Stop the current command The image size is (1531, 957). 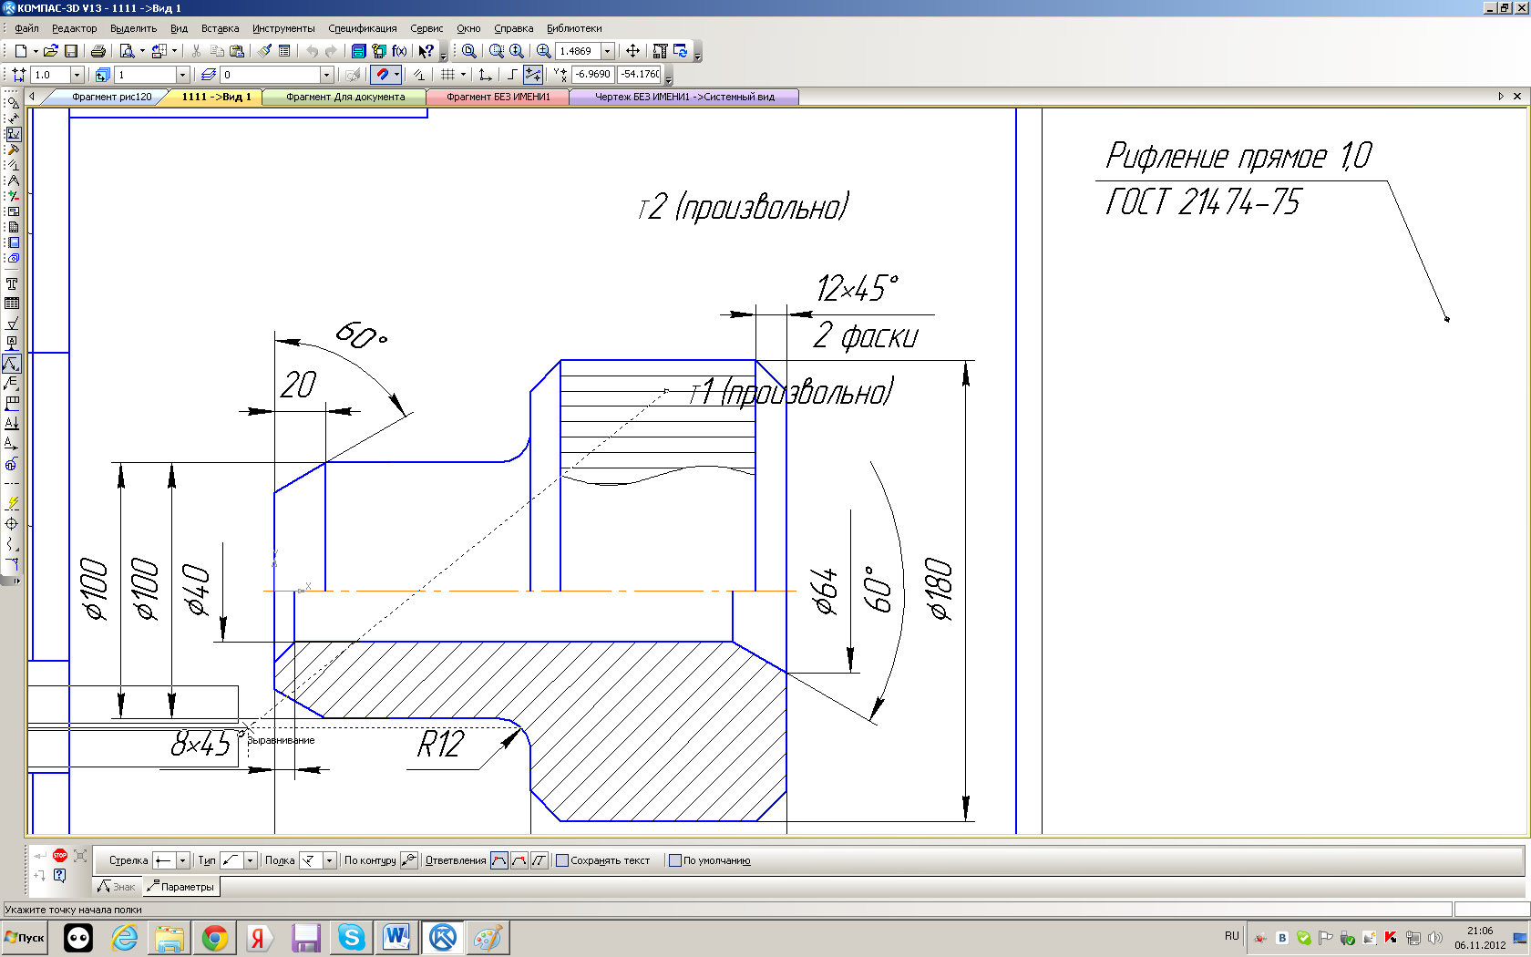(60, 855)
